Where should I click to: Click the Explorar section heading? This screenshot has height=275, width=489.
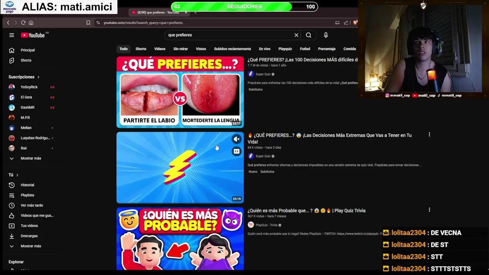tap(16, 262)
